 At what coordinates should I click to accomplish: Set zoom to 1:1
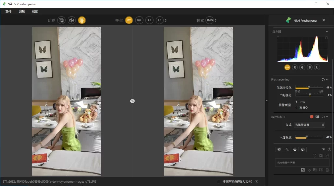point(149,20)
